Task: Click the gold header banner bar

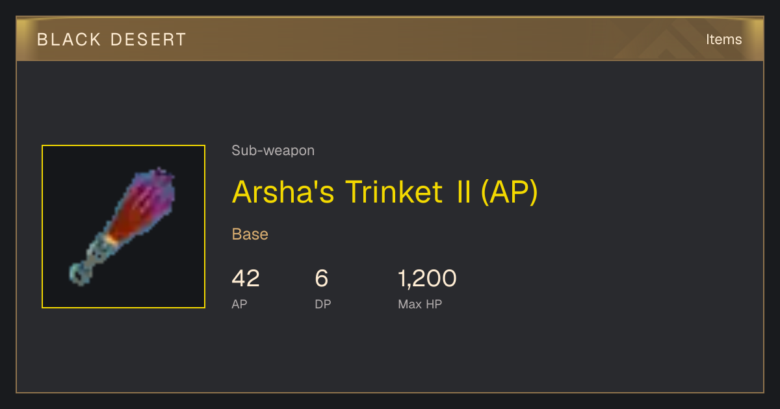Action: click(390, 39)
